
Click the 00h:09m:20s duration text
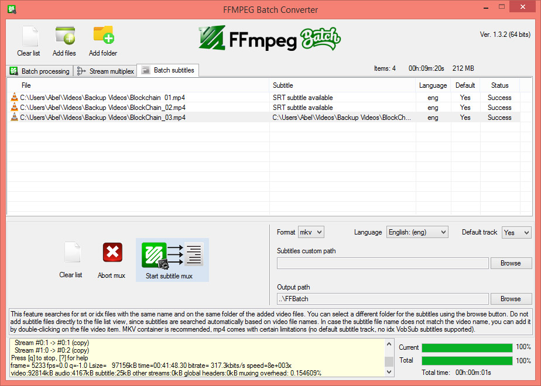click(x=426, y=68)
